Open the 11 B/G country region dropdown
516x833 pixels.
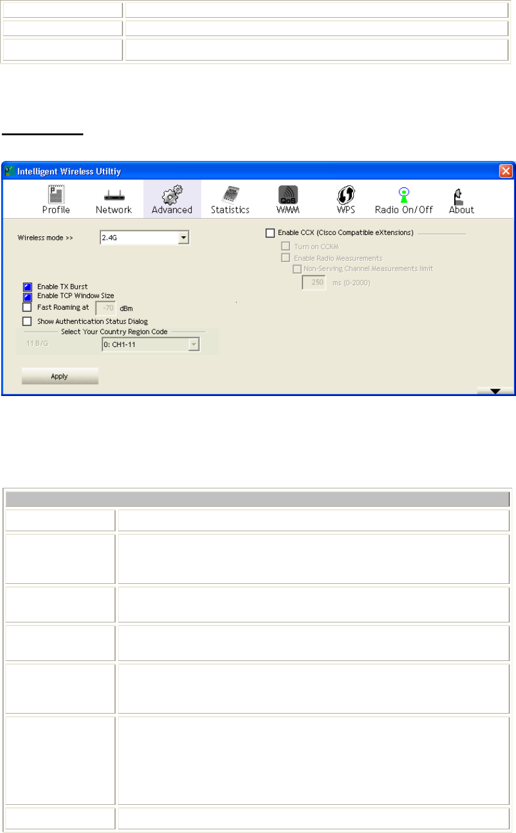click(151, 345)
